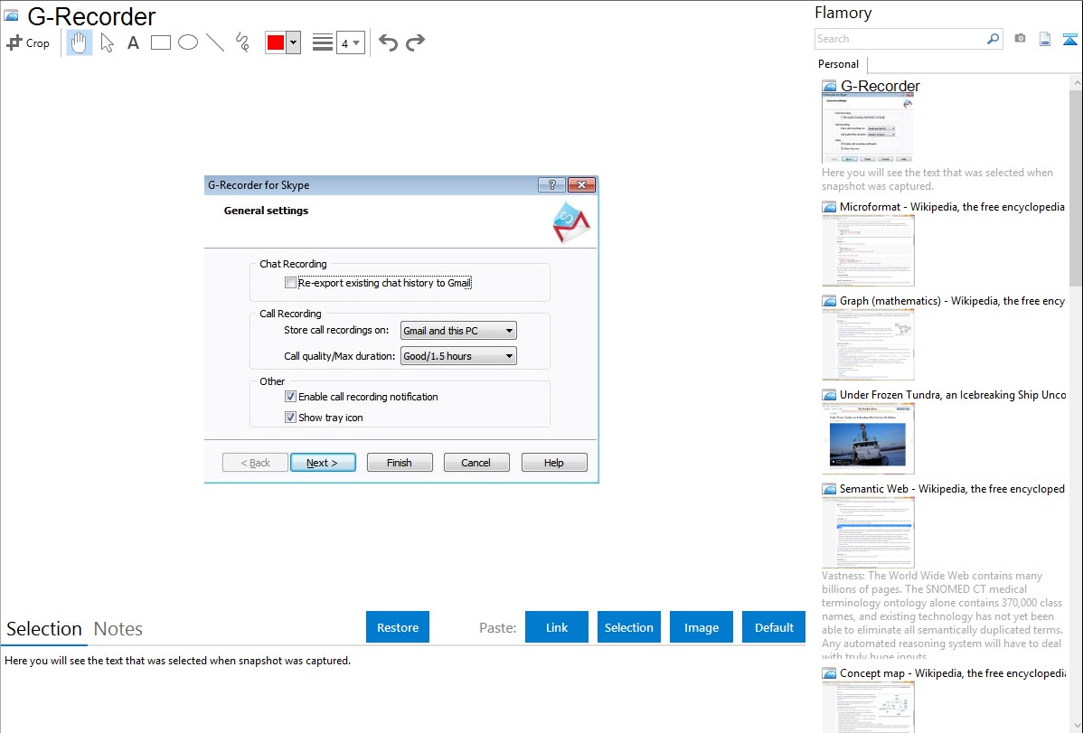Viewport: 1083px width, 733px height.
Task: Redo the annotation
Action: (x=415, y=42)
